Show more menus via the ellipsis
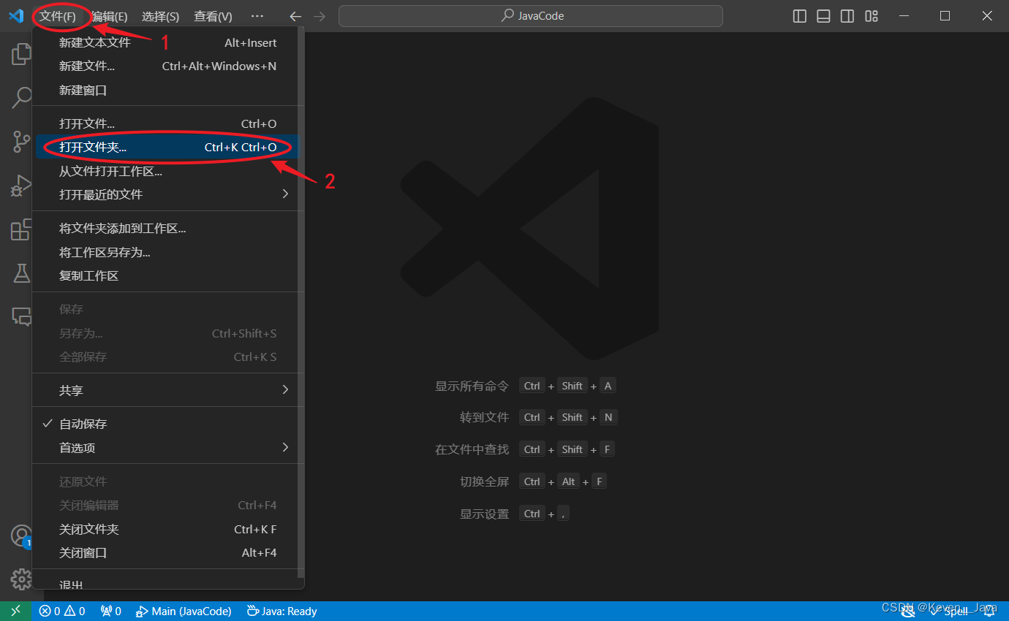 (x=257, y=16)
